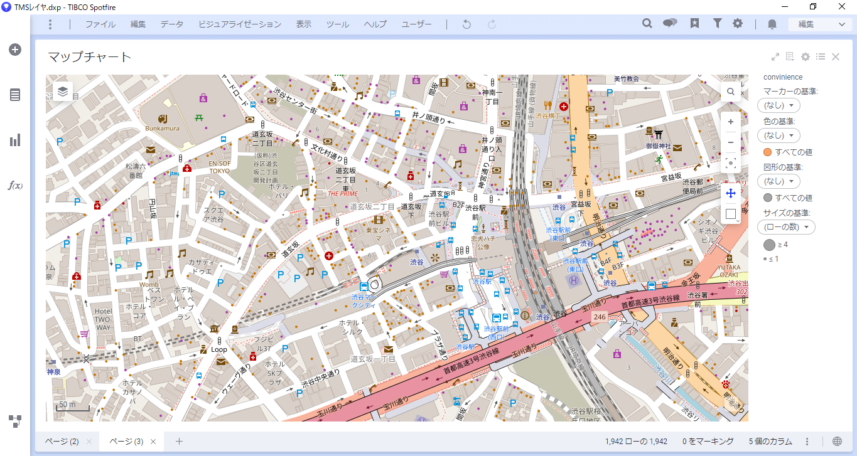Viewport: 857px width, 456px height.
Task: Click the add (plus) icon in sidebar
Action: [15, 50]
